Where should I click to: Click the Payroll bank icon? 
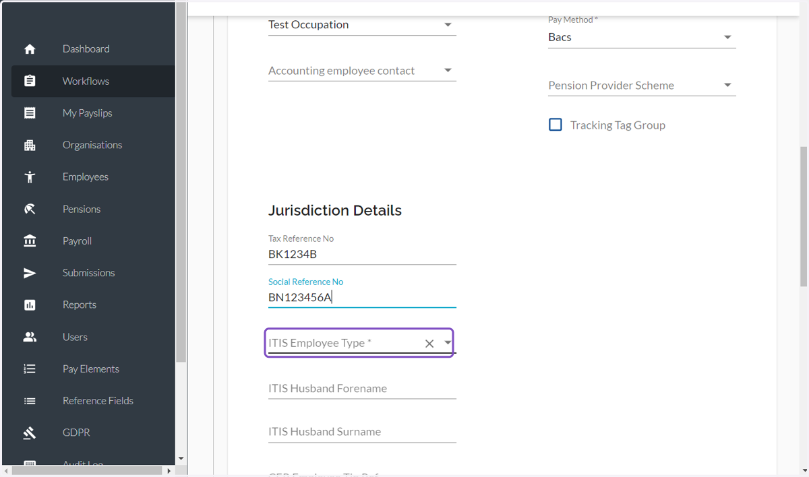pyautogui.click(x=30, y=241)
